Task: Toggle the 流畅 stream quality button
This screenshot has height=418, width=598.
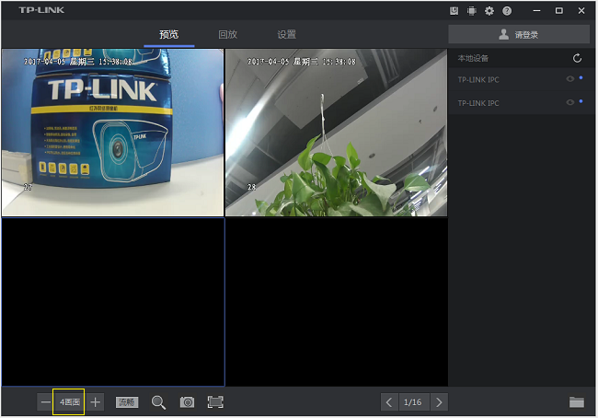Action: pos(127,402)
